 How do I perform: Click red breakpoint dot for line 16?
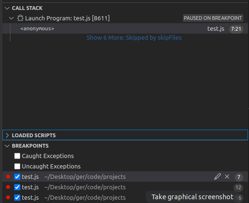(x=8, y=197)
